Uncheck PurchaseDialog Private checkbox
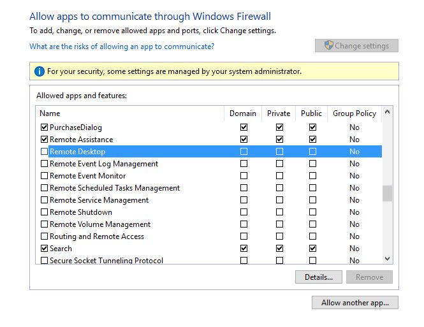 [279, 127]
